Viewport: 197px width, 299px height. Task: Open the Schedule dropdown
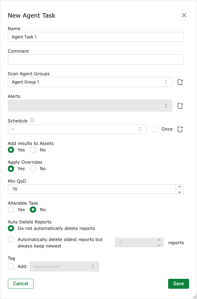click(x=77, y=129)
